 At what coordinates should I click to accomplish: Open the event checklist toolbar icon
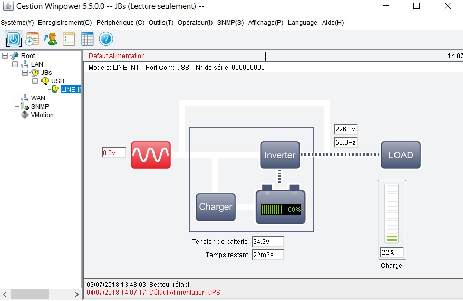pos(69,39)
